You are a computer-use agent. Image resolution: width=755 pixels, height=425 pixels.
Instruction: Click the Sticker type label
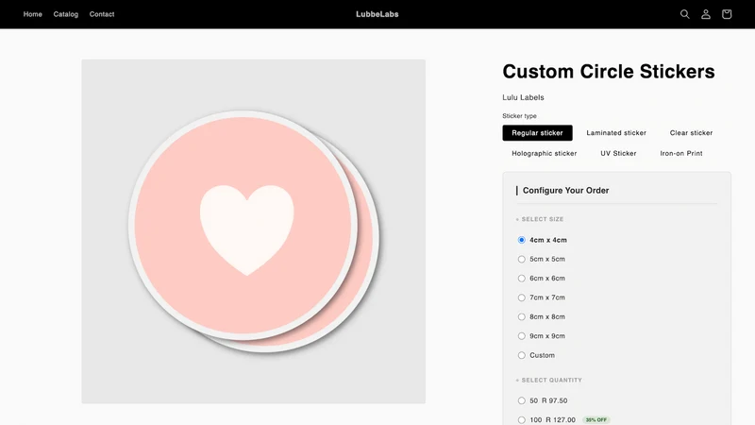[x=519, y=116]
